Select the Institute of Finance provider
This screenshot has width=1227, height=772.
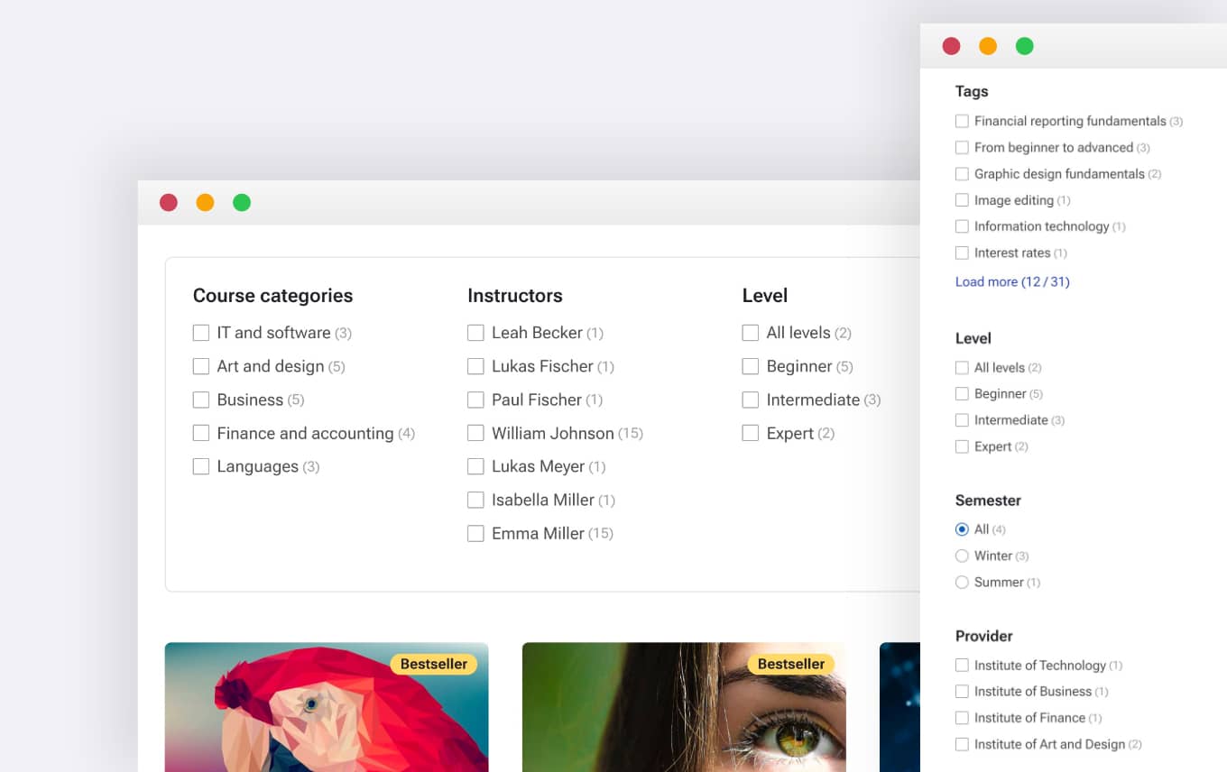click(x=962, y=718)
